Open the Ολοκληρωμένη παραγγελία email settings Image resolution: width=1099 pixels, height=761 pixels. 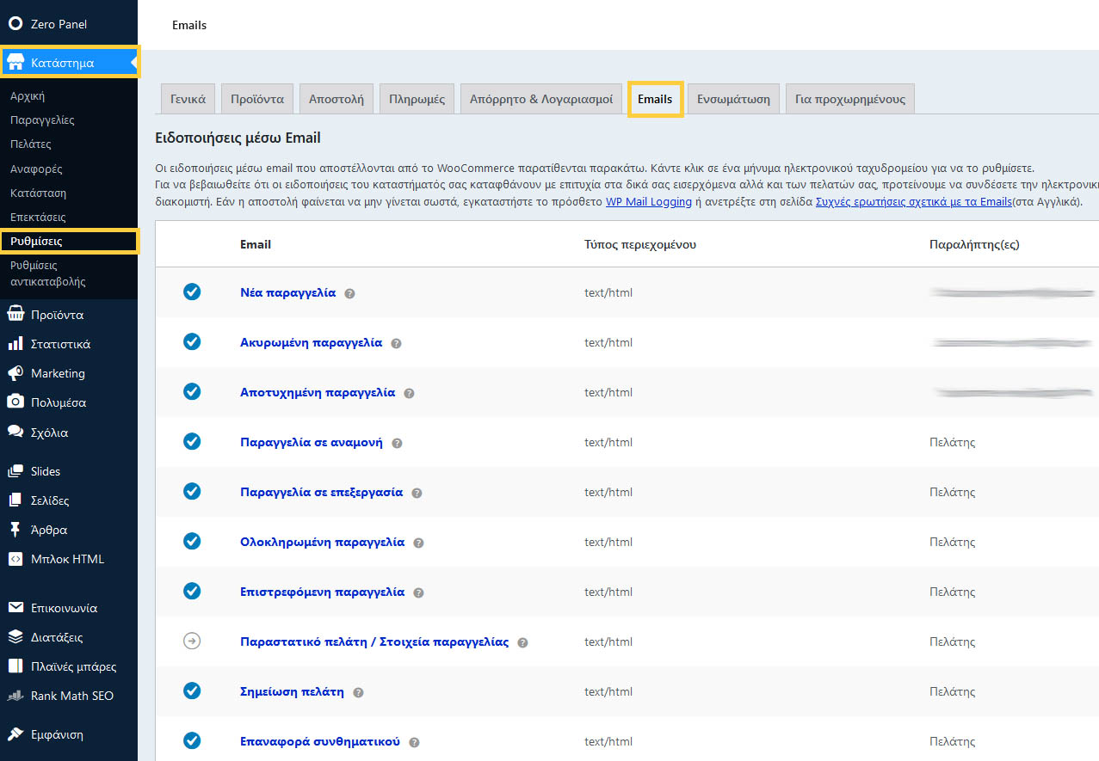(x=322, y=542)
